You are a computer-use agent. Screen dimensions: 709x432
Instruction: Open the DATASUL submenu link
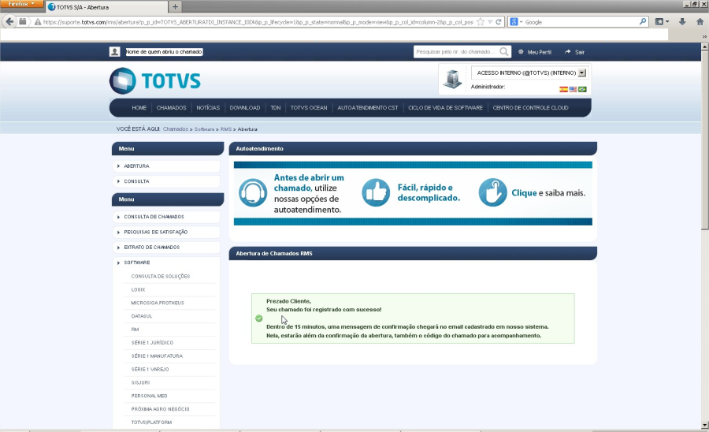(142, 316)
